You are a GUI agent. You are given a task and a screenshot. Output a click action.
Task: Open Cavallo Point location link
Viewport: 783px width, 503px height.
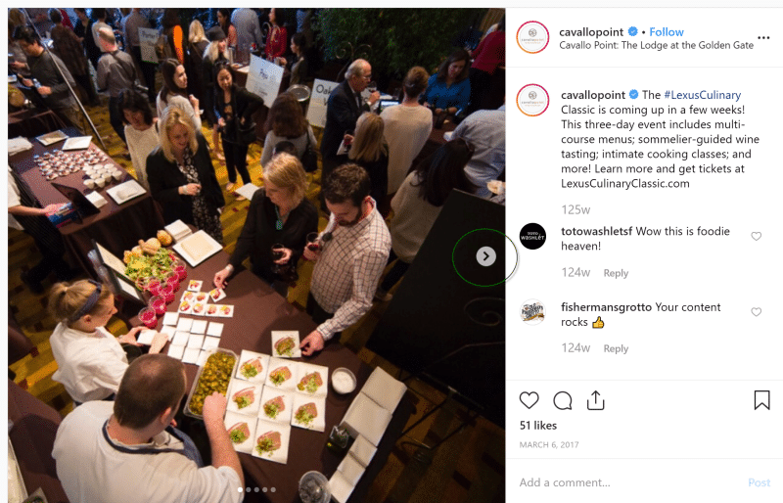click(x=656, y=45)
